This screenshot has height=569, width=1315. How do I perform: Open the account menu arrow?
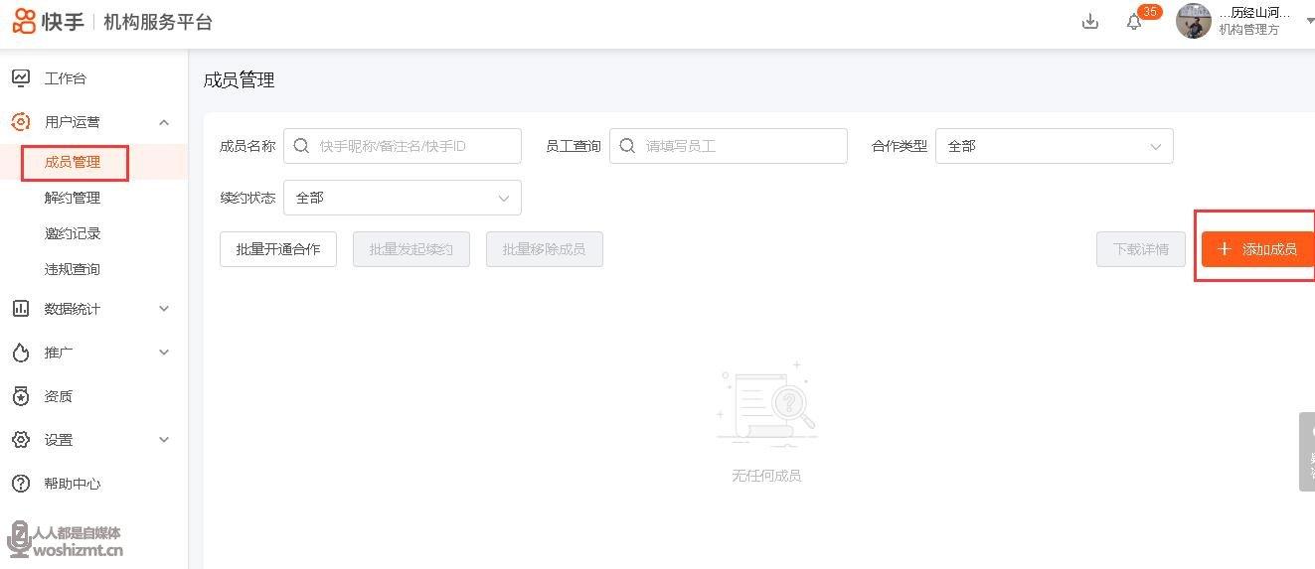click(1309, 22)
